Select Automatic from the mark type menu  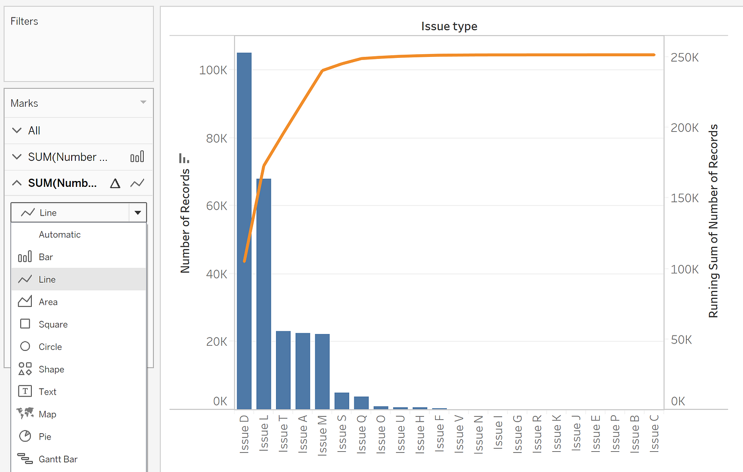point(60,234)
